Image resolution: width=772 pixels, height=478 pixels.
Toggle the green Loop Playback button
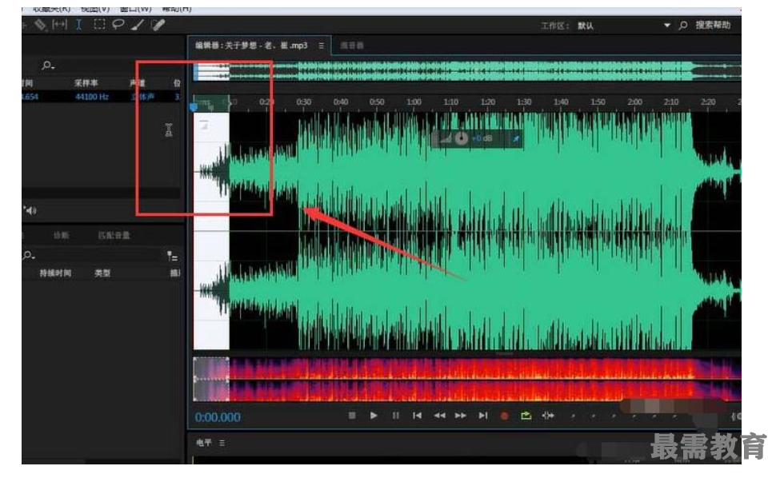(526, 416)
